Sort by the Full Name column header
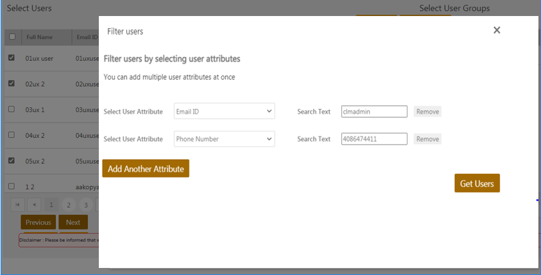This screenshot has height=275, width=541. tap(39, 37)
